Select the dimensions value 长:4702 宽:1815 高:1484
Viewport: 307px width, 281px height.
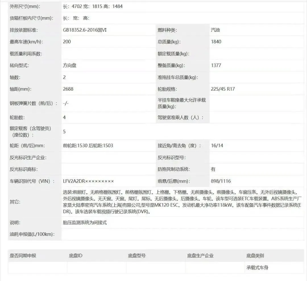(93, 7)
